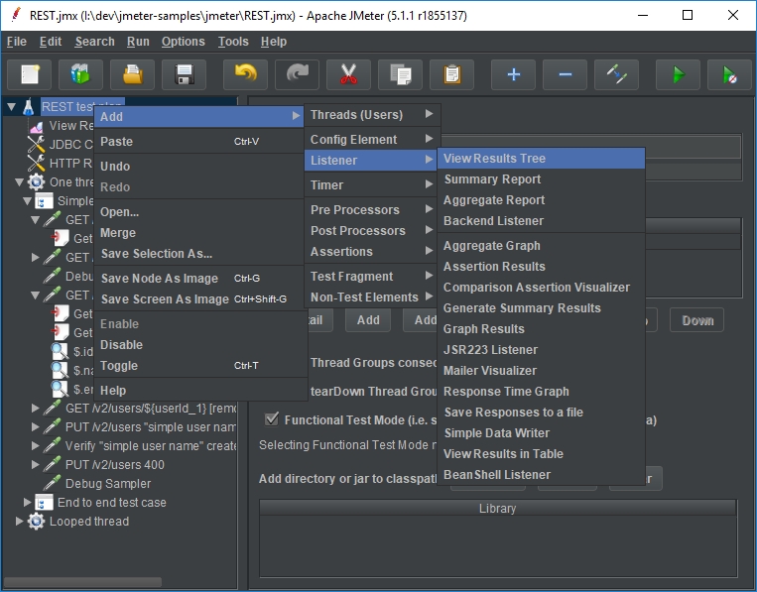Select BeanShell Listener entry
Screen dimensions: 757x592
(541, 475)
